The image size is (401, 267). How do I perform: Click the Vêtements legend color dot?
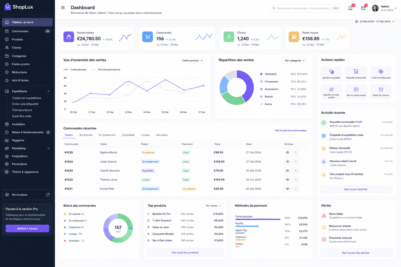pos(261,74)
